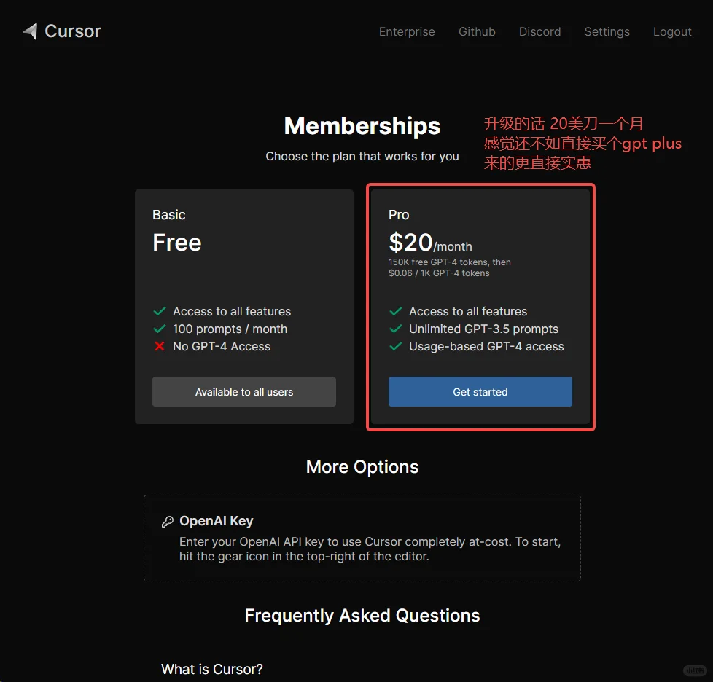This screenshot has width=713, height=682.
Task: Click the checkmark beside 100 prompts / month
Action: pyautogui.click(x=160, y=329)
